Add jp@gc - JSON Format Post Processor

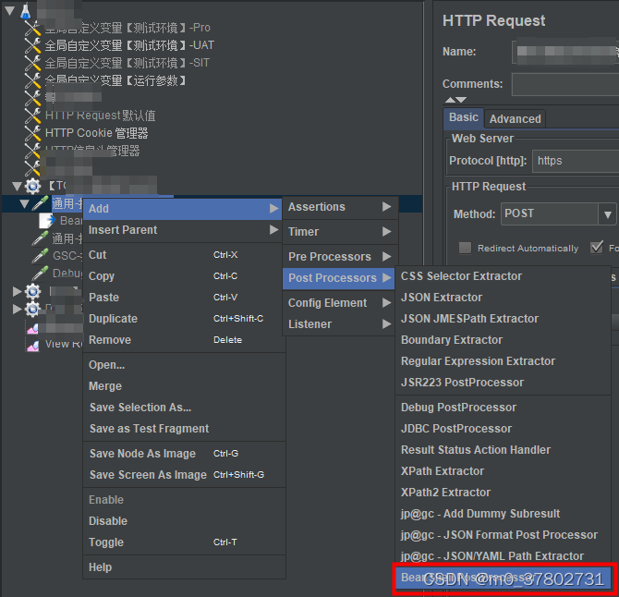503,535
